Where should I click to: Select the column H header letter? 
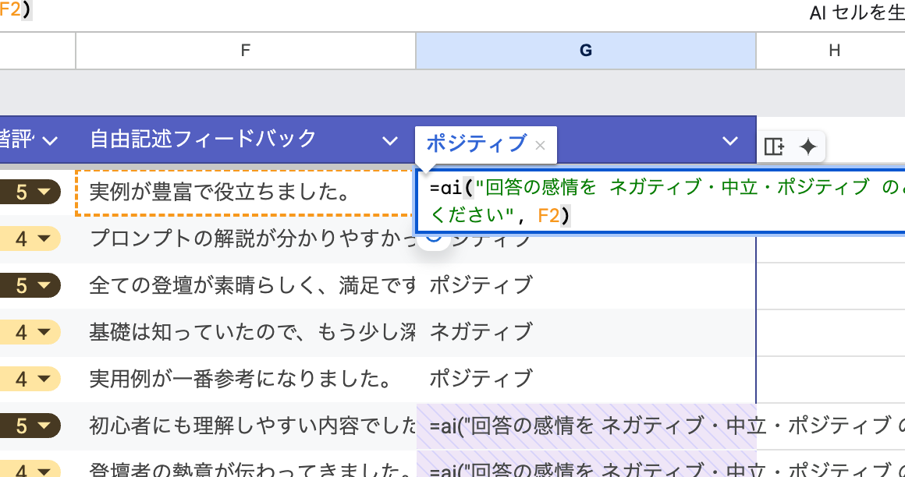(835, 50)
